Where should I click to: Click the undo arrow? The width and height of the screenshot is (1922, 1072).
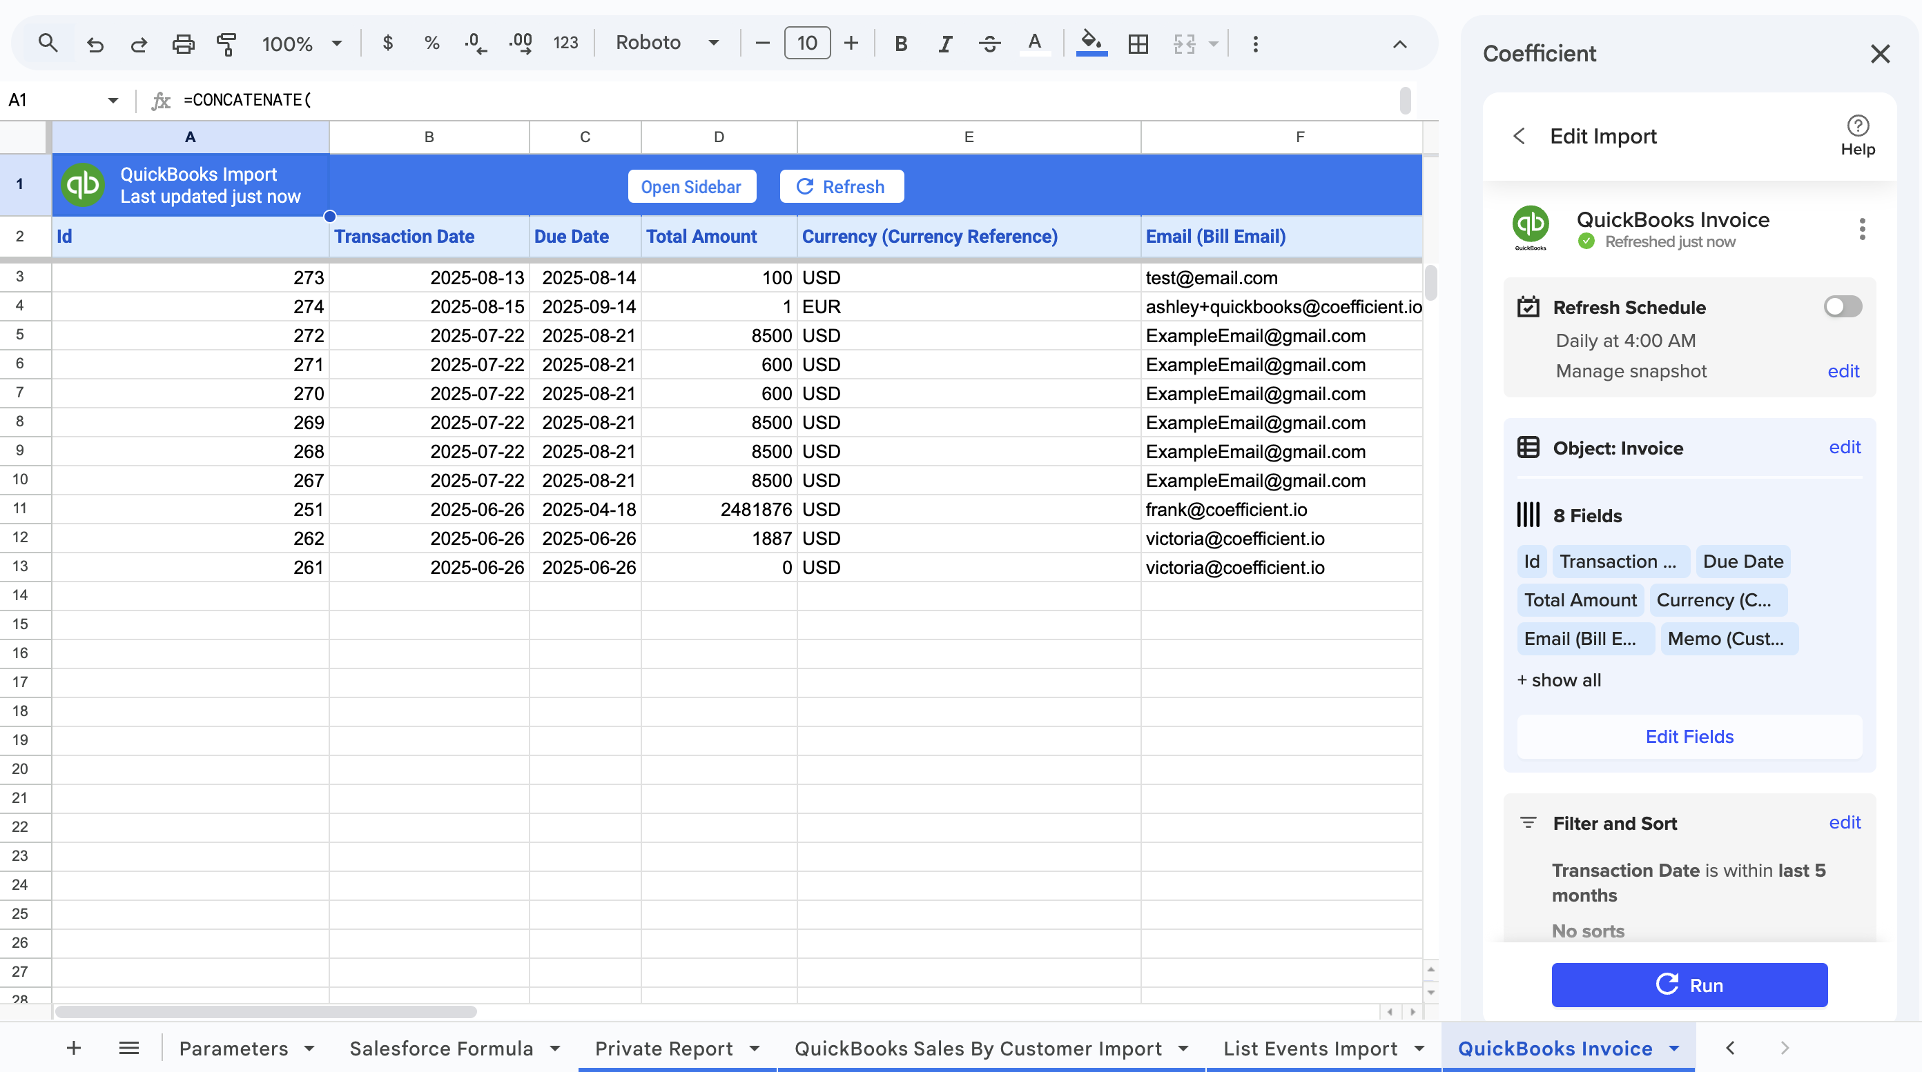(x=95, y=43)
